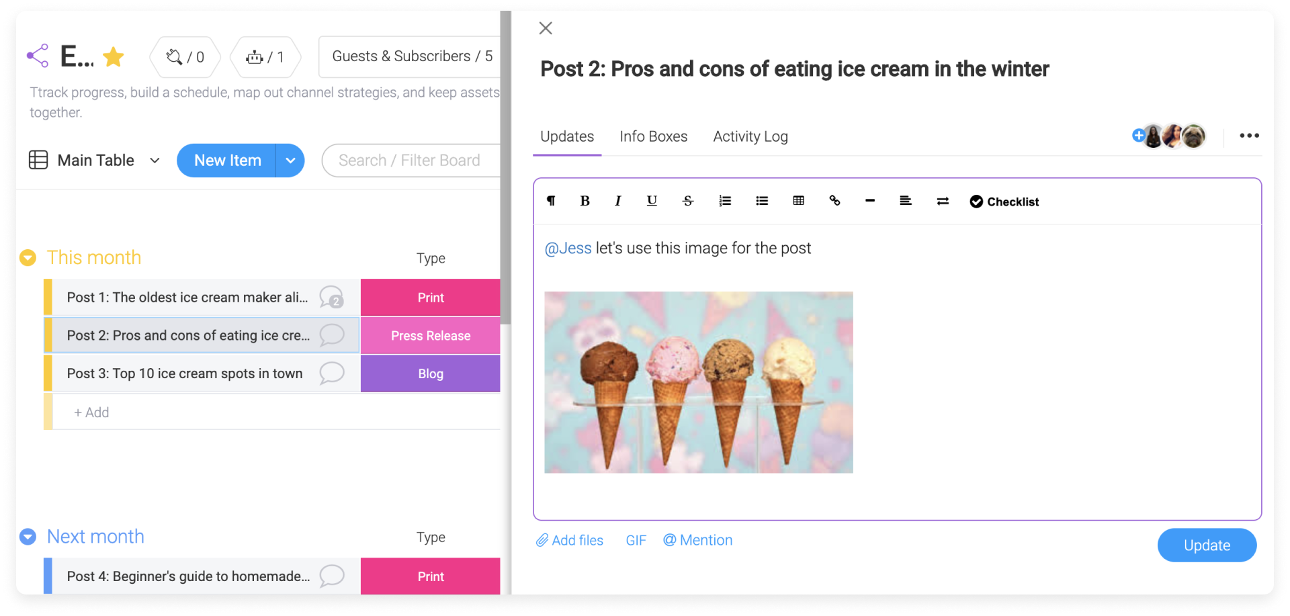Toggle italic text formatting
Image resolution: width=1290 pixels, height=616 pixels.
pos(617,201)
